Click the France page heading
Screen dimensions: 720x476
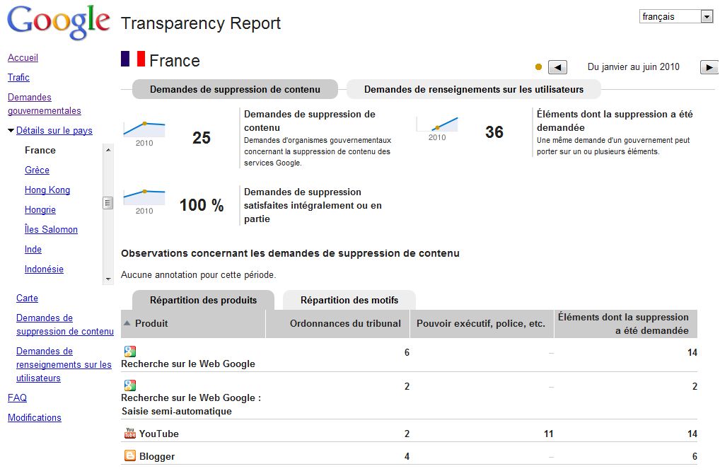pyautogui.click(x=175, y=61)
